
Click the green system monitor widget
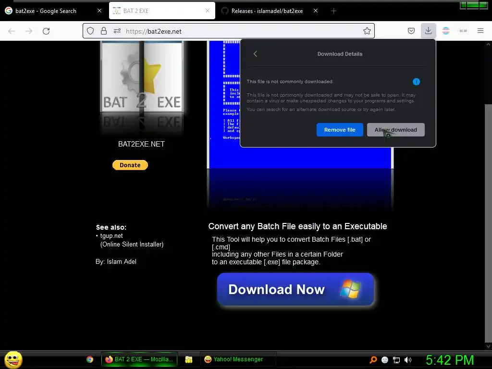(474, 5)
